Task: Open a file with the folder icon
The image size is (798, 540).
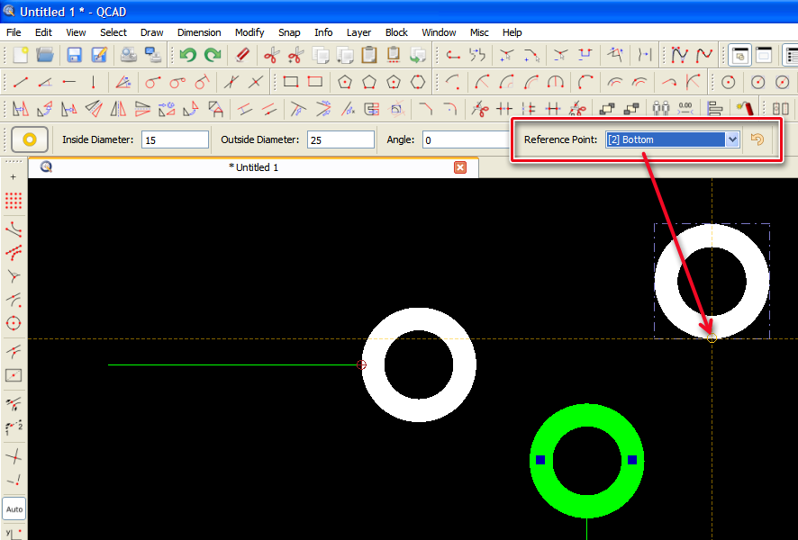Action: [x=45, y=55]
